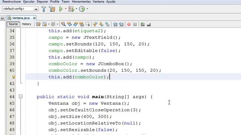
Task: Click the Find Previous Occurrence icon
Action: coord(69,24)
